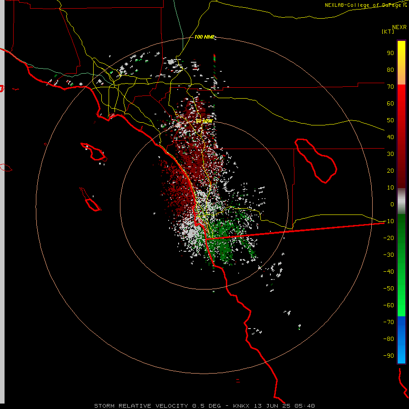Click the 70 knot scale value

point(390,87)
